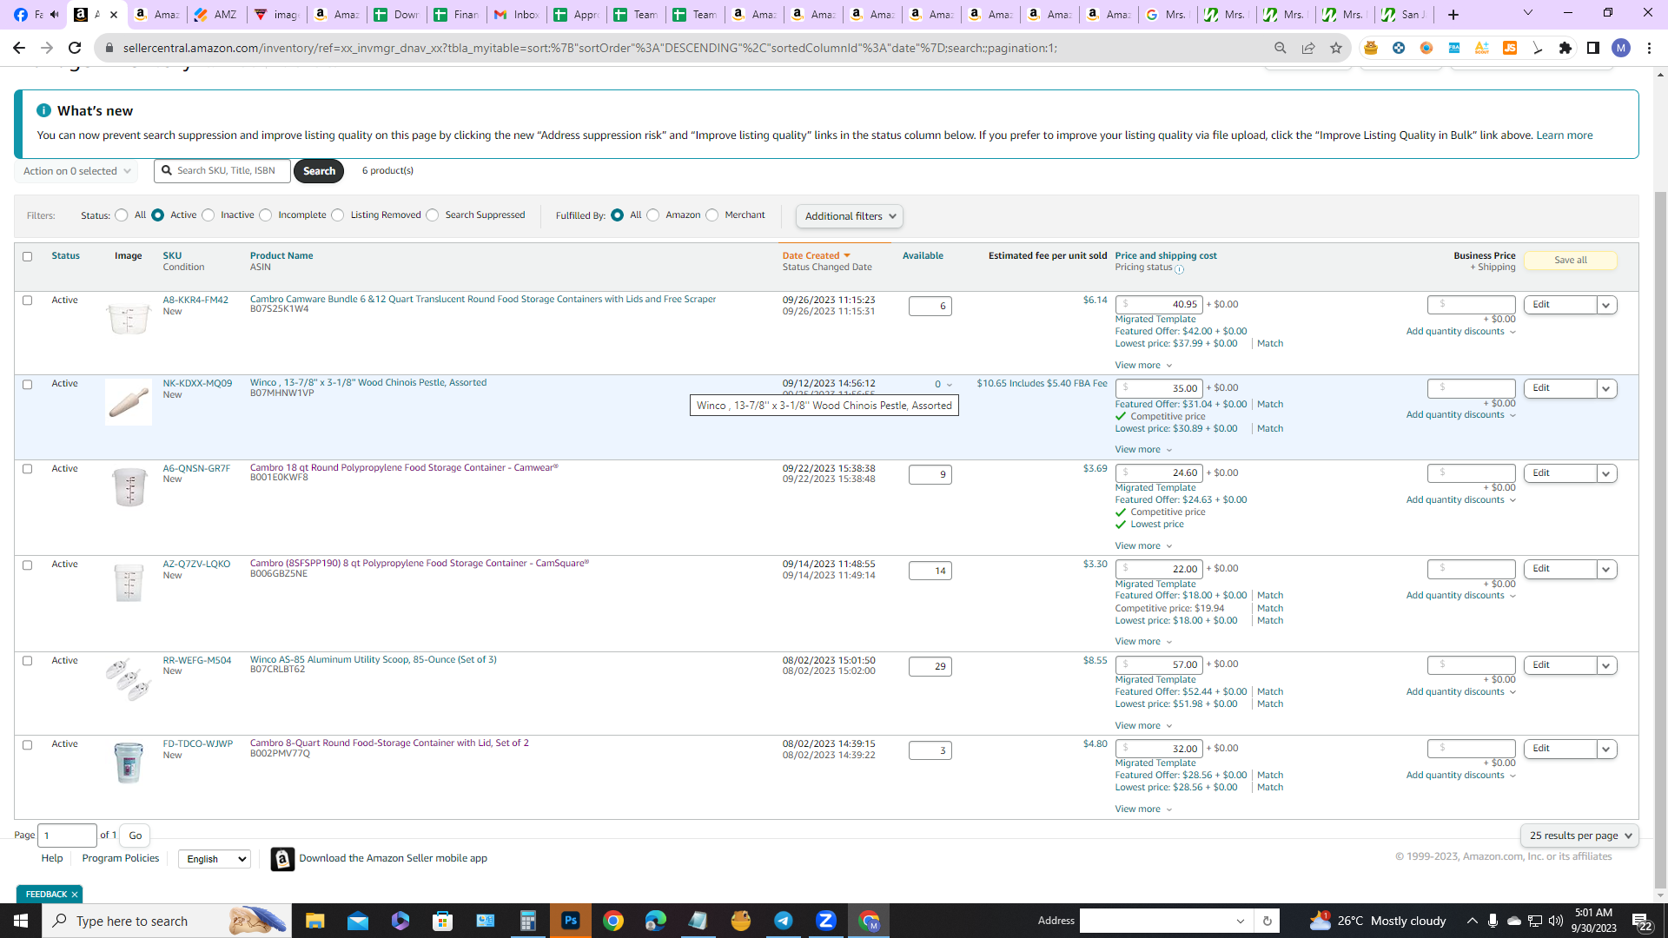Open the Calculator app in the taskbar
Image resolution: width=1668 pixels, height=938 pixels.
click(527, 921)
